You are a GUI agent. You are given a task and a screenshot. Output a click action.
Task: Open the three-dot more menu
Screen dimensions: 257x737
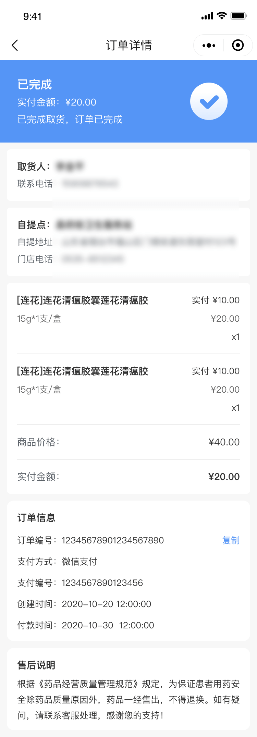click(x=209, y=45)
